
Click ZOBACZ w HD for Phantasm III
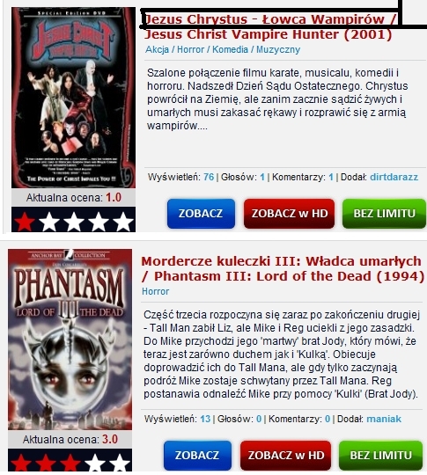(x=285, y=456)
